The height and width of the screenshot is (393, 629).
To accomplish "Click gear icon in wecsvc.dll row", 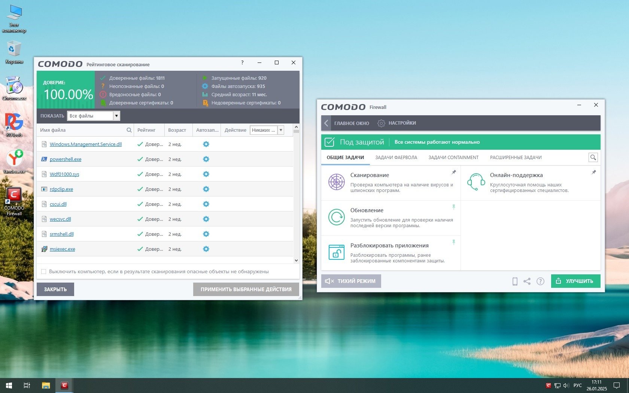I will [206, 219].
